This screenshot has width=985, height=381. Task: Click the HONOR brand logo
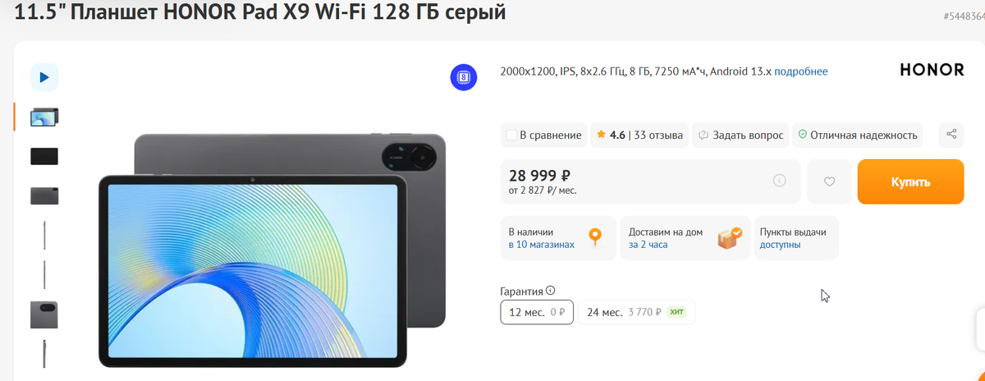click(x=932, y=71)
